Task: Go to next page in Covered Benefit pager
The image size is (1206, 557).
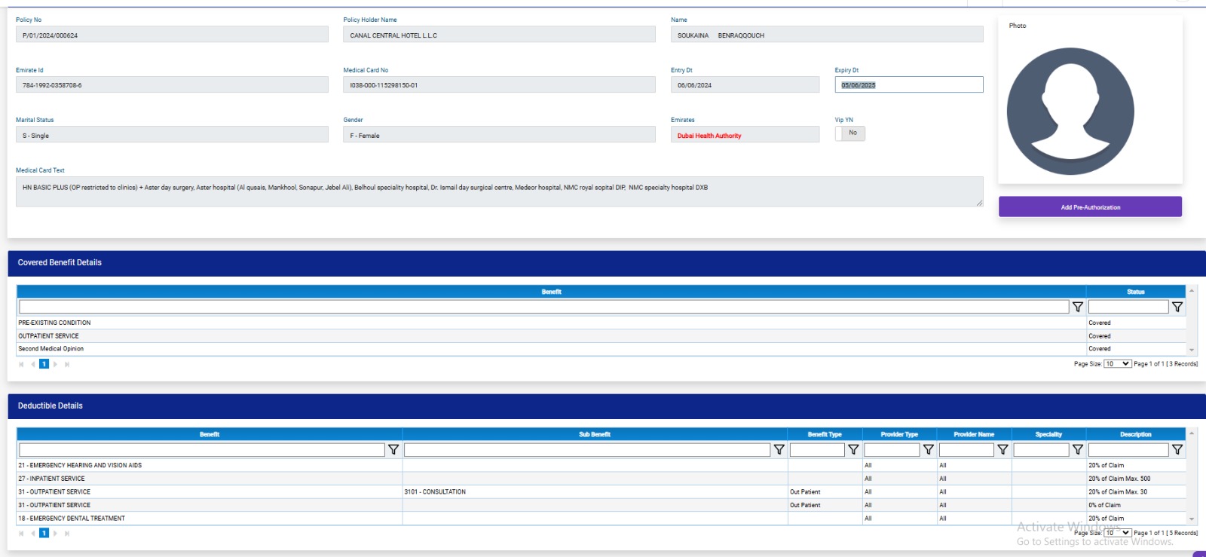Action: [55, 364]
